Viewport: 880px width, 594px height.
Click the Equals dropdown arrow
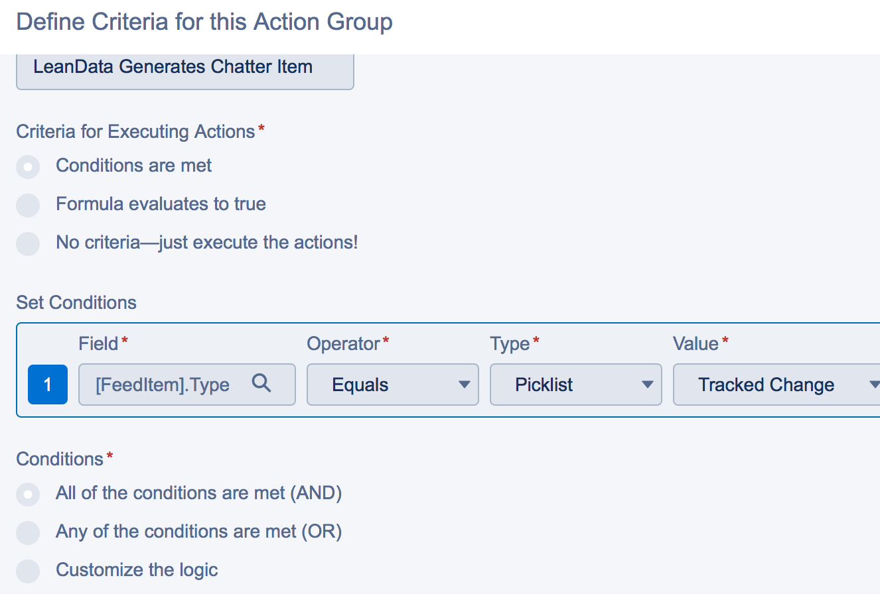[465, 385]
